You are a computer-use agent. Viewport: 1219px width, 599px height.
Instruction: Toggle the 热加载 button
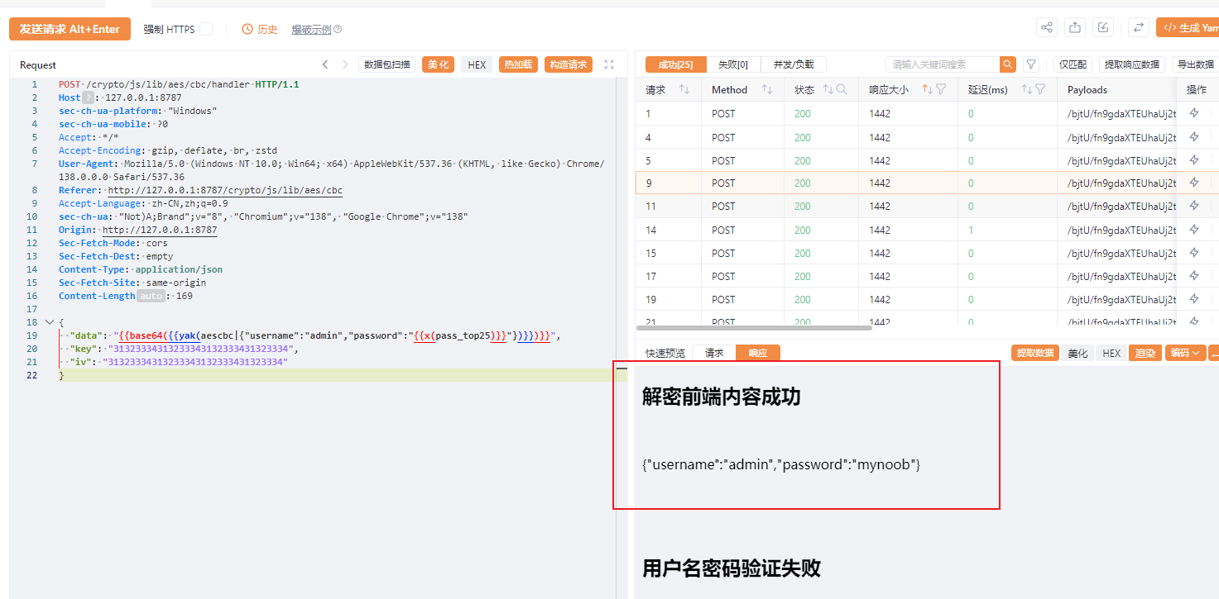point(518,64)
